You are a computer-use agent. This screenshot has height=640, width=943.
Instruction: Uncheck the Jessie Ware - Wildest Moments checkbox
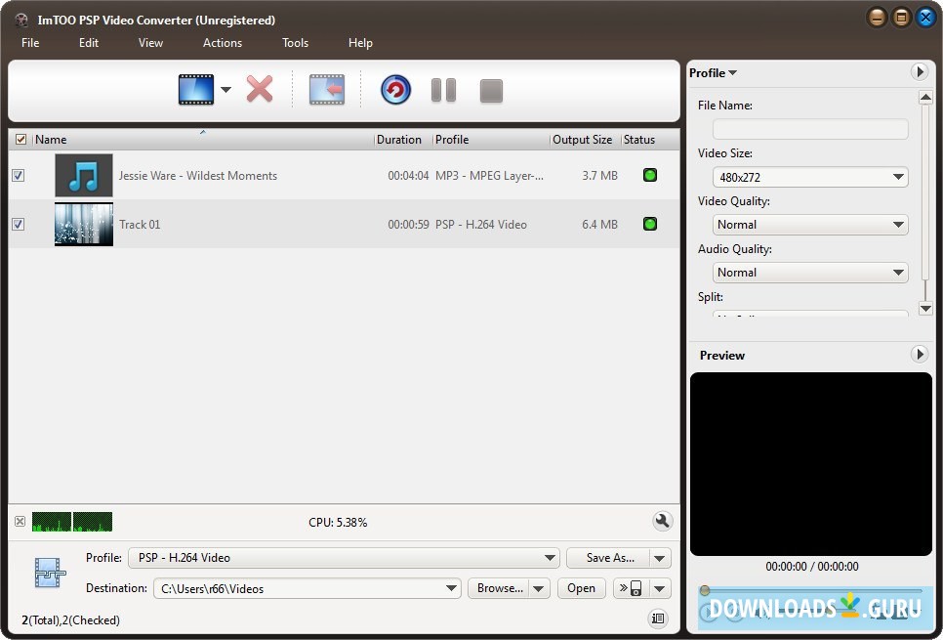(18, 175)
